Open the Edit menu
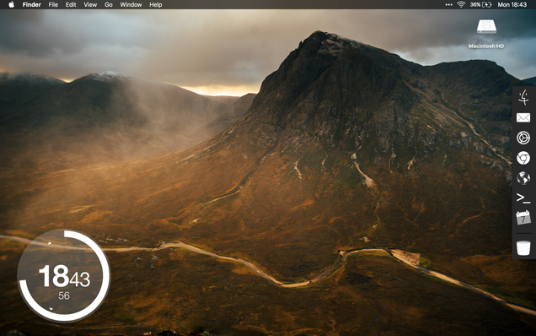Image resolution: width=536 pixels, height=336 pixels. (x=71, y=5)
